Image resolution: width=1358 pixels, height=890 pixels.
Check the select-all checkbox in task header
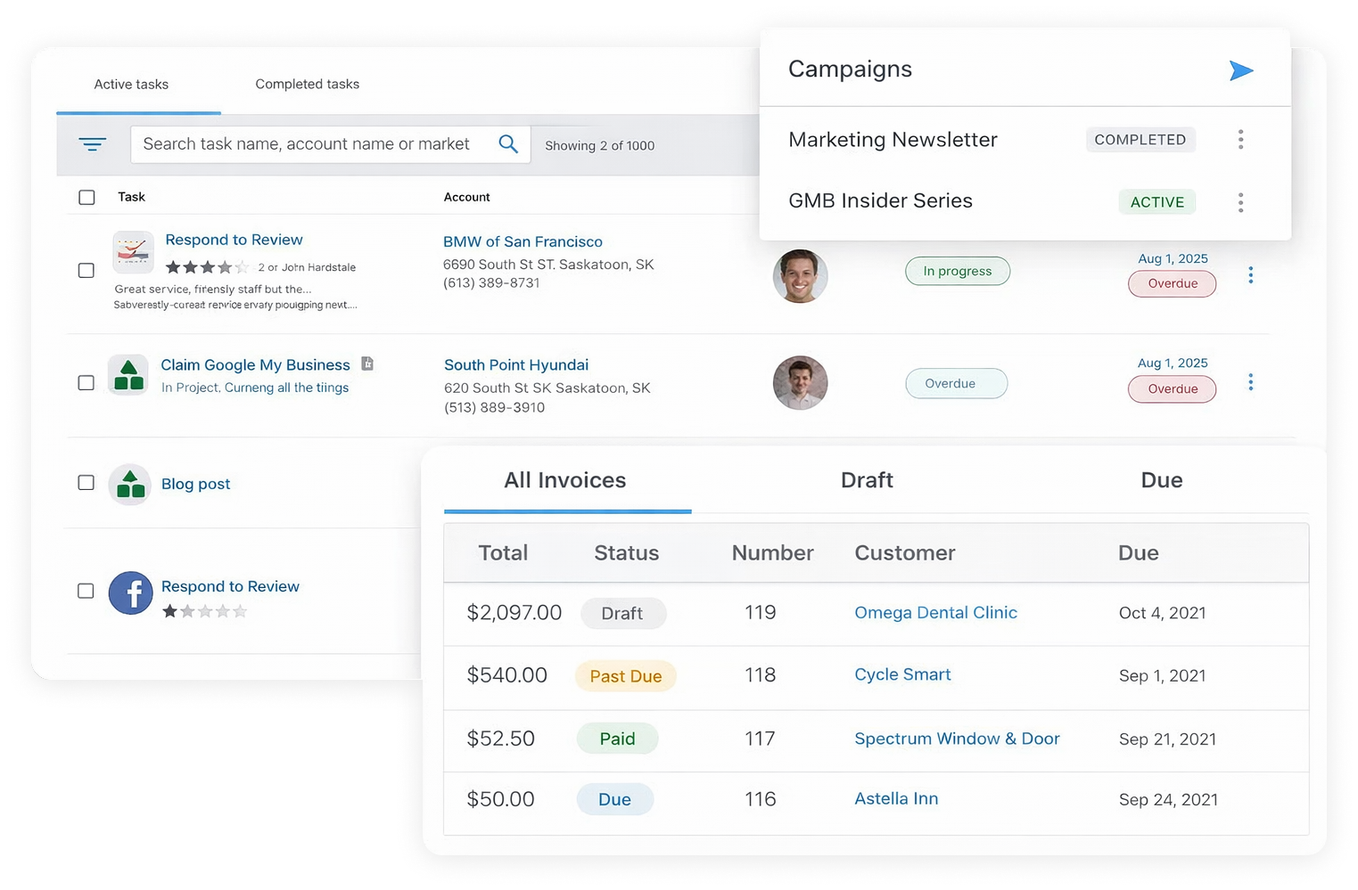86,197
